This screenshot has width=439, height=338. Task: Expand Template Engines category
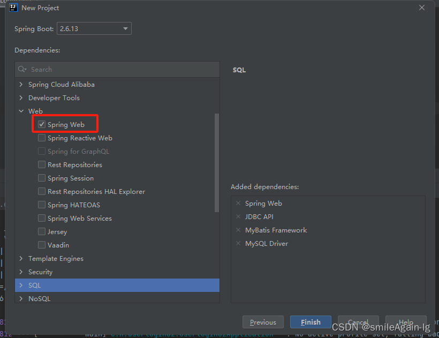[x=21, y=259]
